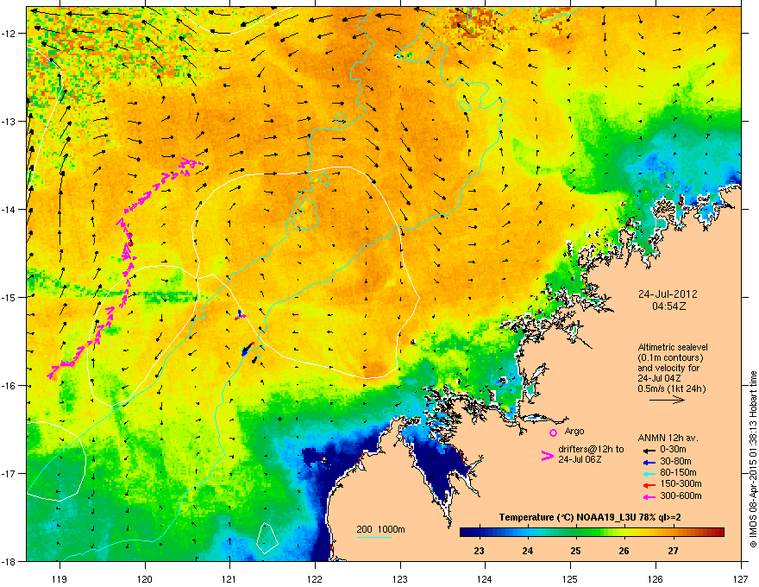759x587 pixels.
Task: Click latitude axis label -15
Action: click(9, 297)
